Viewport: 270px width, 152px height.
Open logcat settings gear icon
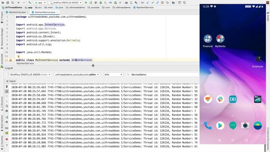[x=7, y=122]
